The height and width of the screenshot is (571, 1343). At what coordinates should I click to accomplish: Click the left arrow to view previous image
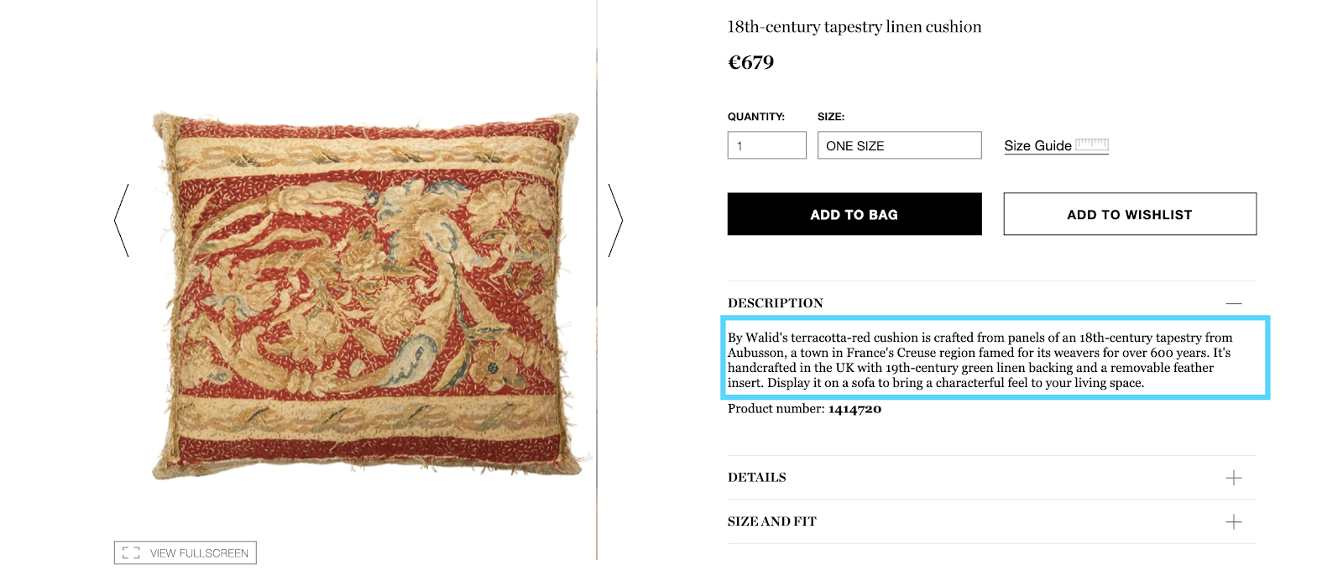click(121, 219)
